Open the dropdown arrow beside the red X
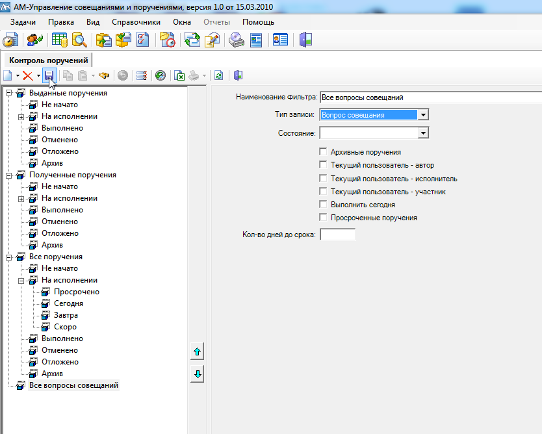This screenshot has height=434, width=542. click(38, 75)
